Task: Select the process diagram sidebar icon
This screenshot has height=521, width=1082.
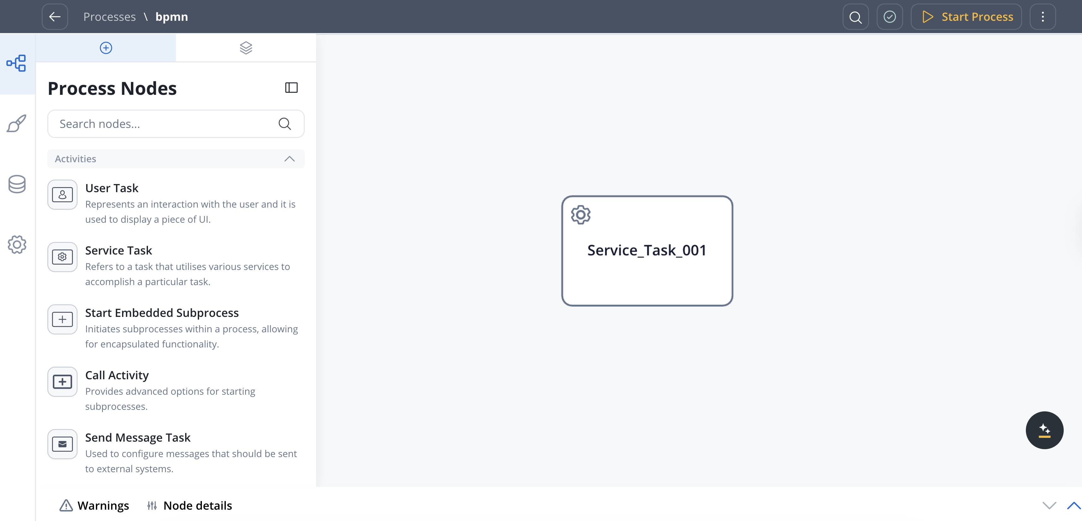Action: point(17,63)
